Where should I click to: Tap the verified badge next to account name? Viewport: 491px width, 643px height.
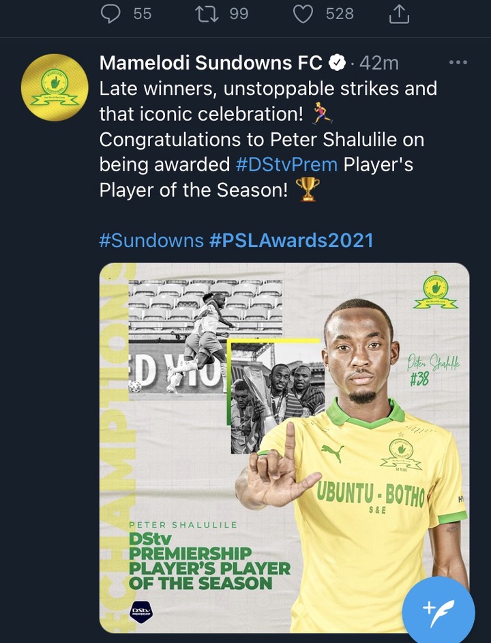click(337, 63)
